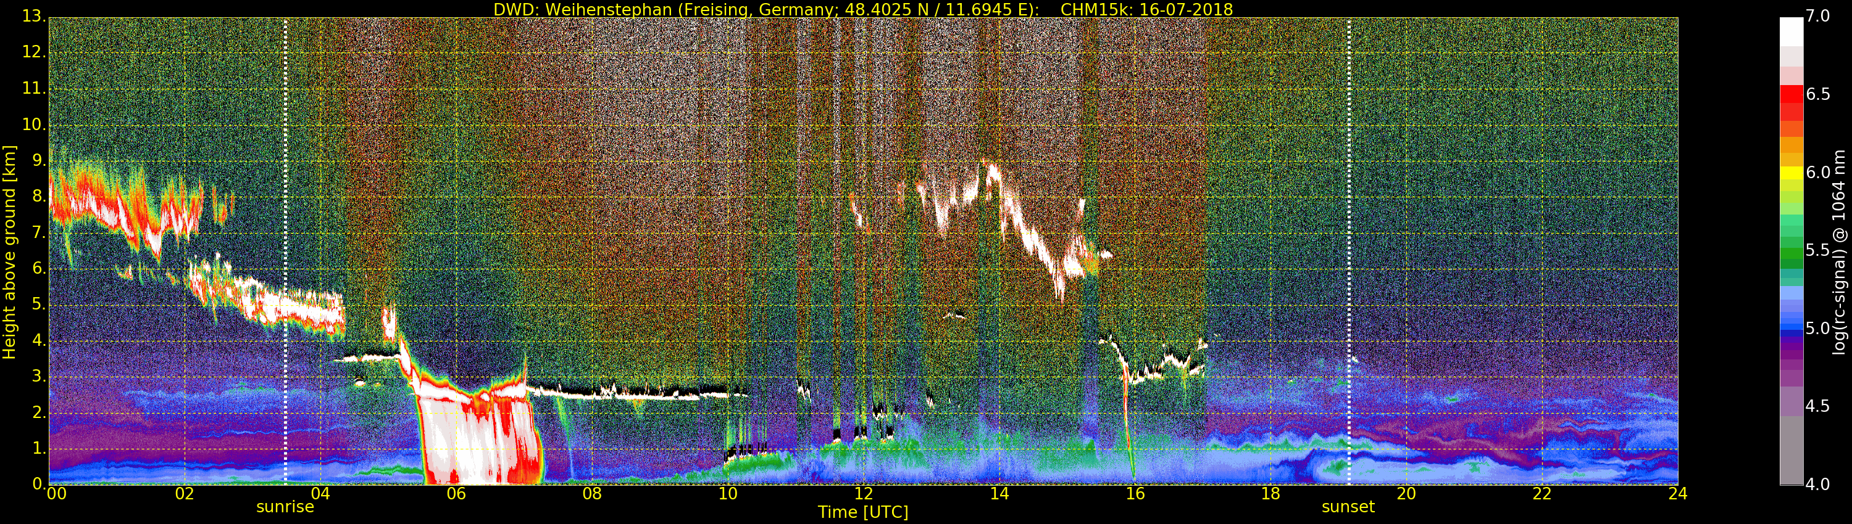
Task: Click the sunset label below the time axis
Action: tap(1348, 507)
